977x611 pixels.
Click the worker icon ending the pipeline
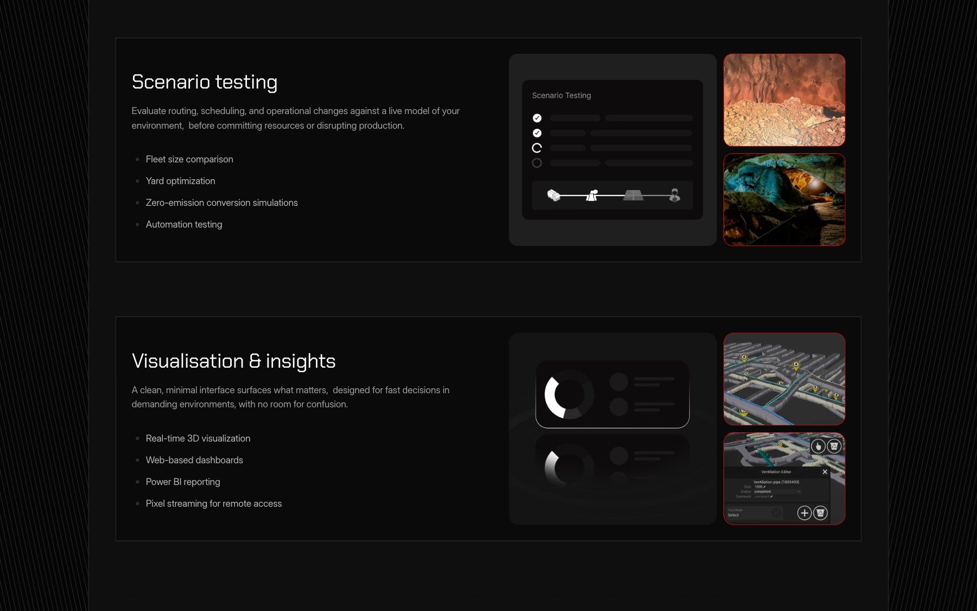[x=675, y=195]
